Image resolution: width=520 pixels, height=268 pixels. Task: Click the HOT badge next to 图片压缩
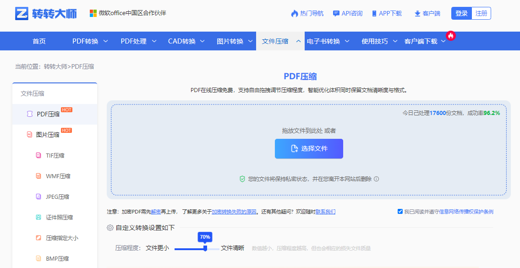[66, 131]
